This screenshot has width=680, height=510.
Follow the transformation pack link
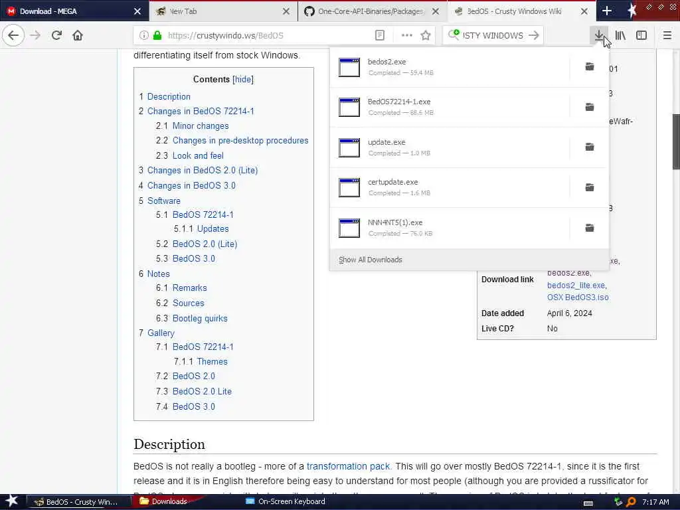point(348,467)
